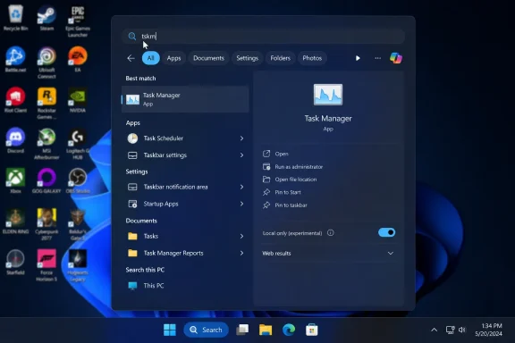
Task: Click the clock and date in taskbar
Action: click(488, 330)
